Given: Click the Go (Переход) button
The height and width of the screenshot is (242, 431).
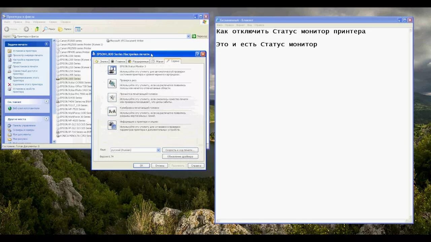Looking at the screenshot, I should coord(199,36).
